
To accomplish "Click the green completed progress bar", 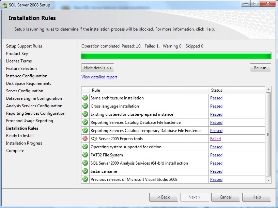I will [176, 55].
